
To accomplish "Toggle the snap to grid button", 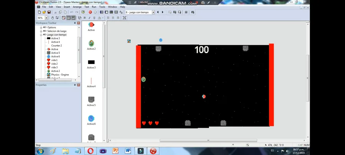I will 73,18.
